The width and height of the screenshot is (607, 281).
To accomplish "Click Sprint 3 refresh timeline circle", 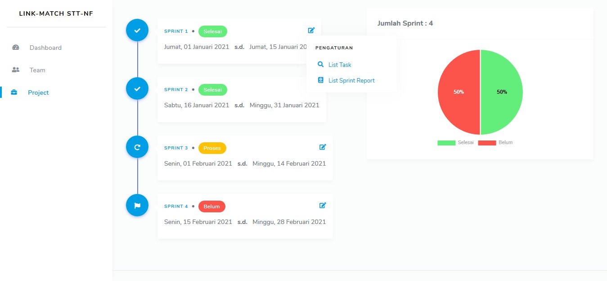I will click(137, 147).
